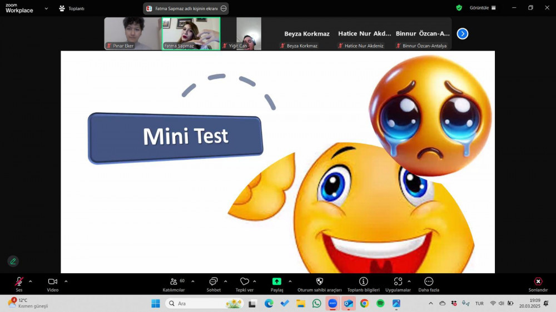Change TUR keyboard language
The image size is (556, 312).
479,304
